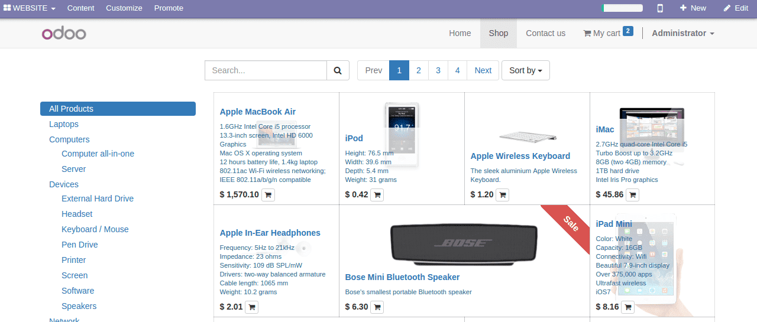
Task: Click the Odoo logo
Action: click(x=64, y=33)
